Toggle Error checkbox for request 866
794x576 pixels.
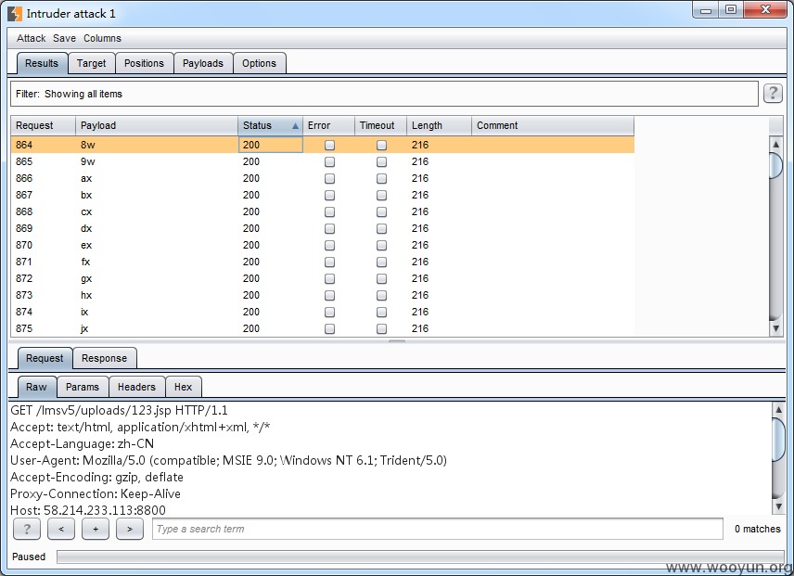pos(329,179)
